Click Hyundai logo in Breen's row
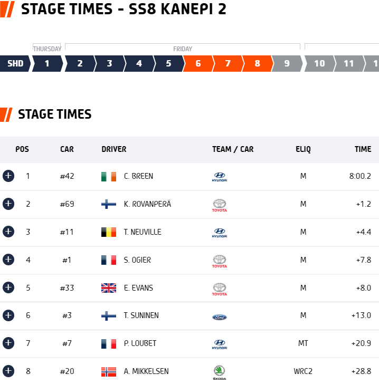 220,177
